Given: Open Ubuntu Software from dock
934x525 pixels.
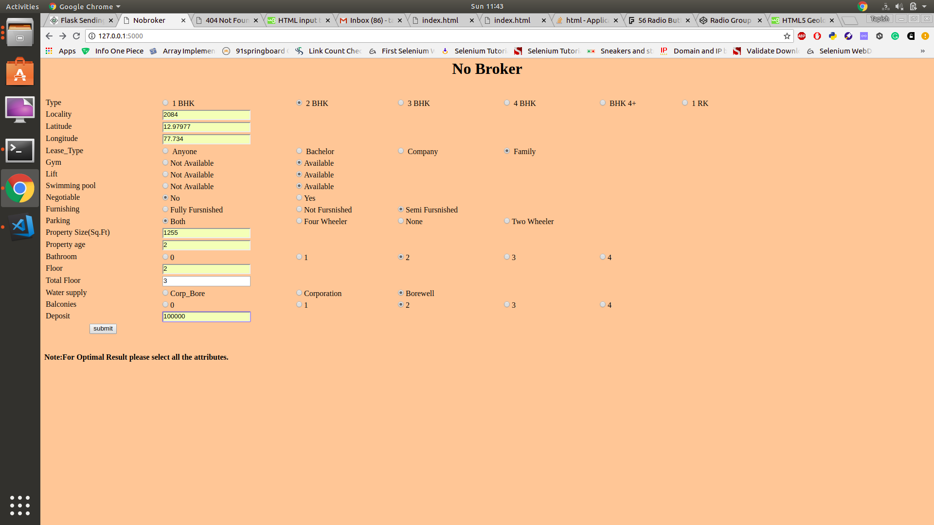Looking at the screenshot, I should tap(20, 72).
